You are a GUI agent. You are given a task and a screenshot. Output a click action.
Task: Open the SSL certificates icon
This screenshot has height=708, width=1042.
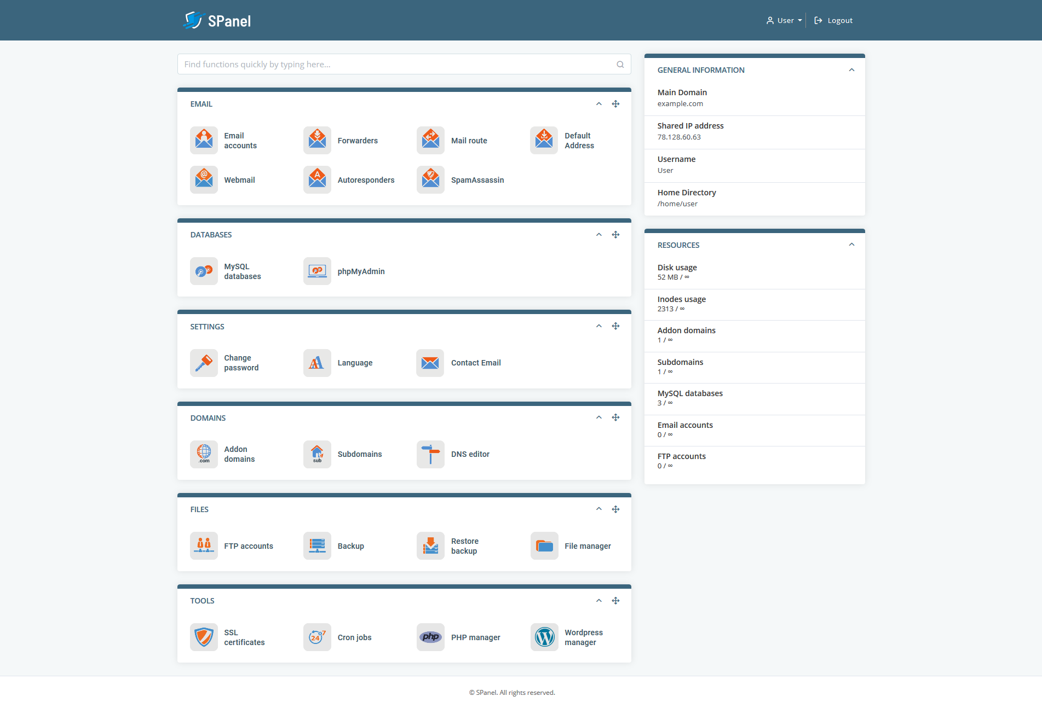[x=204, y=637]
